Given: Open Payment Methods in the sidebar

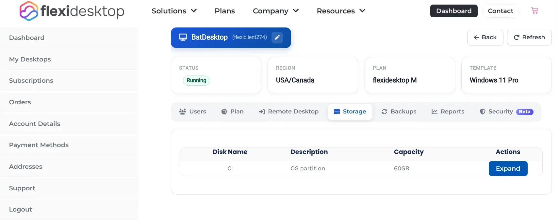Looking at the screenshot, I should tap(69, 145).
